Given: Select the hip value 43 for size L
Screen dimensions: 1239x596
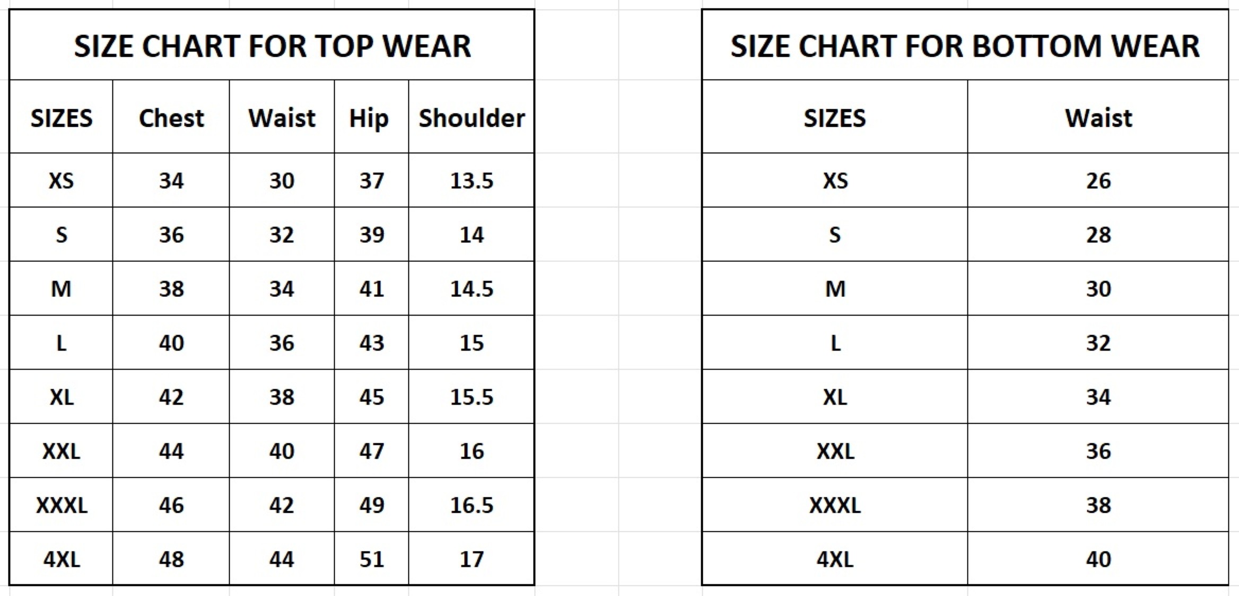Looking at the screenshot, I should click(x=371, y=343).
